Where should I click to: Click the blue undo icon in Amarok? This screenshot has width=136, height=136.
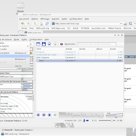tap(49, 44)
